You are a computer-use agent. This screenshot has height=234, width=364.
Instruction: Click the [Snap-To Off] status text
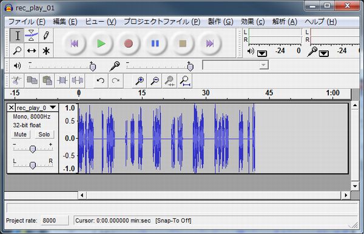pyautogui.click(x=174, y=221)
